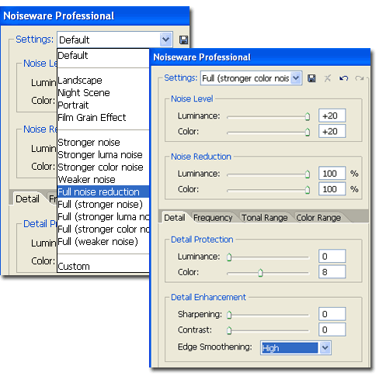
Task: Click Detail tab in back window
Action: click(x=27, y=199)
